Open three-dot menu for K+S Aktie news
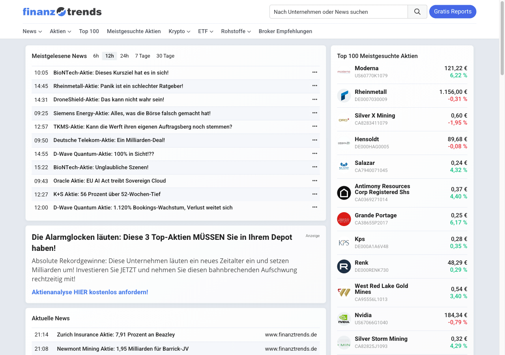505x355 pixels. [x=315, y=194]
